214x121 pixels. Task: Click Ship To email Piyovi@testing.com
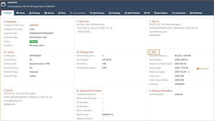158,32
